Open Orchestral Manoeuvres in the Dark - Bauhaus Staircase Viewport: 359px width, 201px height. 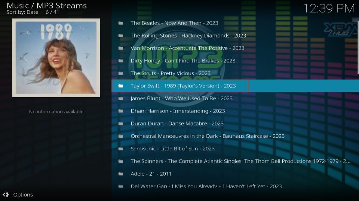click(x=208, y=136)
